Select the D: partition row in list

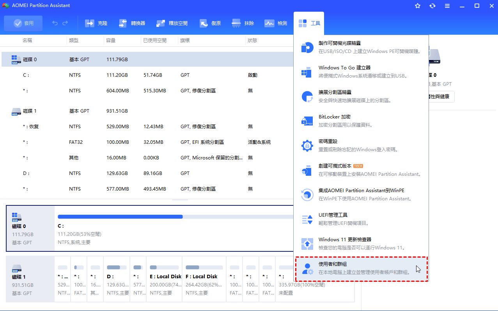pos(147,173)
